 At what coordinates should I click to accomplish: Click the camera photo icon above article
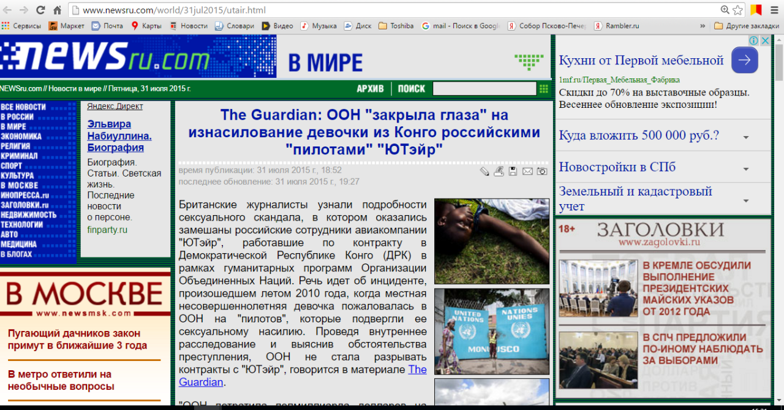(x=542, y=172)
